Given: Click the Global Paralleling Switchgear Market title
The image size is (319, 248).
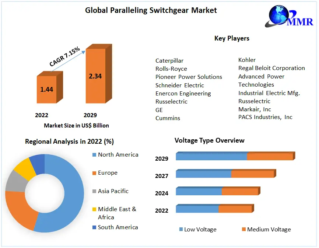Looking at the screenshot, I should (151, 10).
